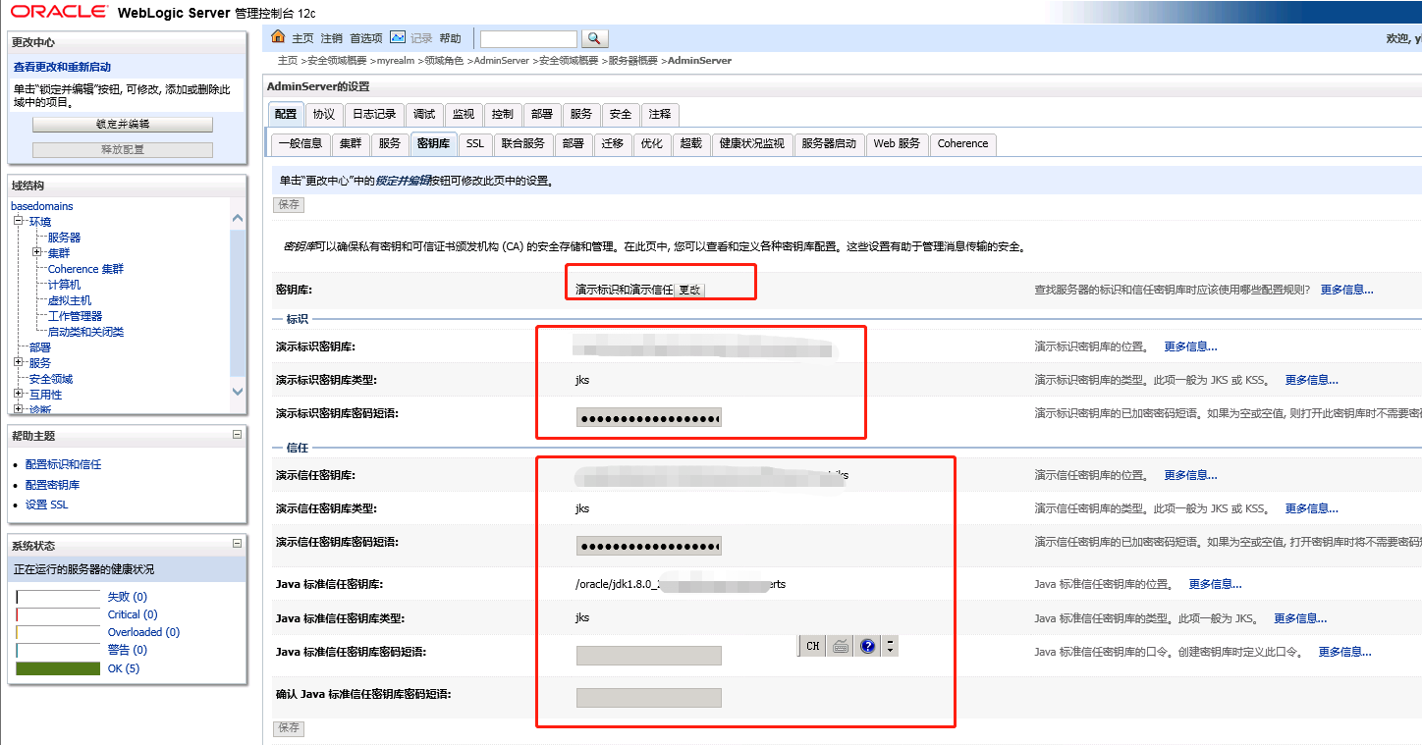Click the home icon beside 主页
This screenshot has width=1422, height=745.
[x=278, y=37]
